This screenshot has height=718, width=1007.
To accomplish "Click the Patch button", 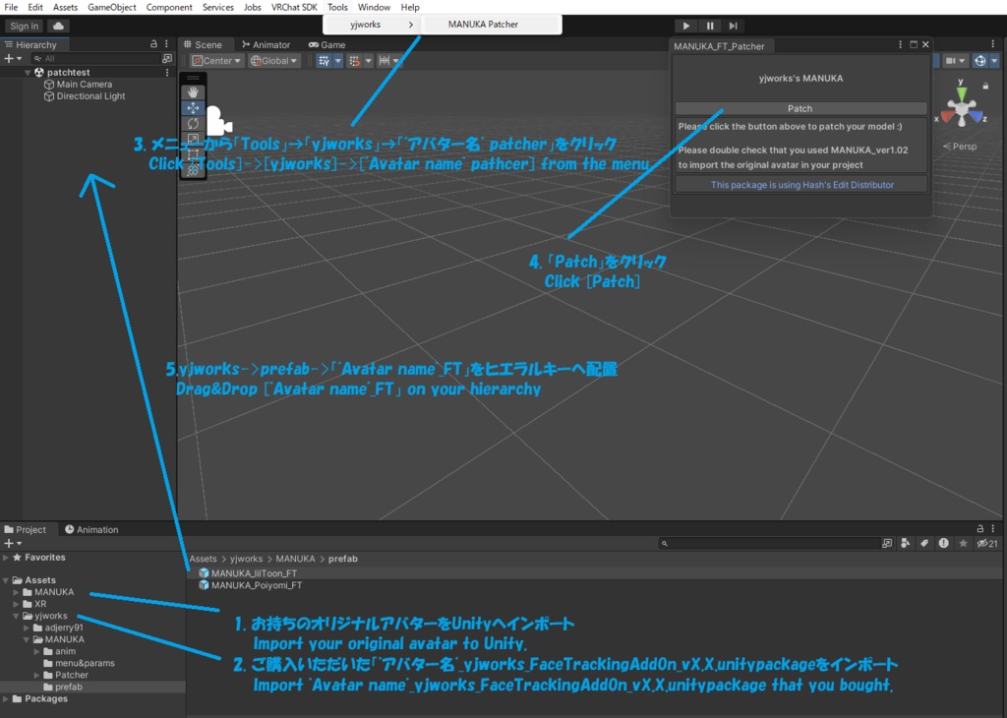I will pos(800,108).
